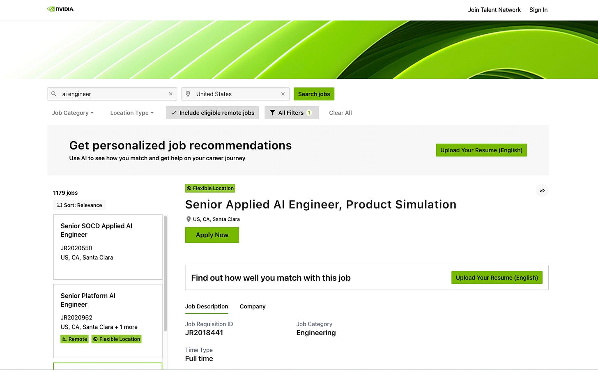Viewport: 598px width, 370px height.
Task: Click the funnel icon in All Filters
Action: click(x=272, y=113)
